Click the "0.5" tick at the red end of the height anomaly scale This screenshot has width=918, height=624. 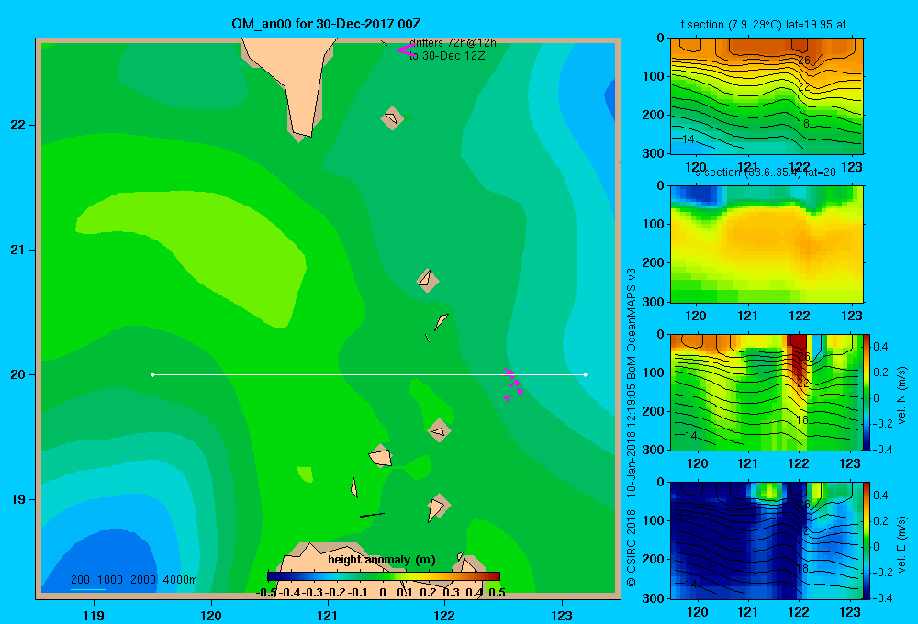click(497, 593)
